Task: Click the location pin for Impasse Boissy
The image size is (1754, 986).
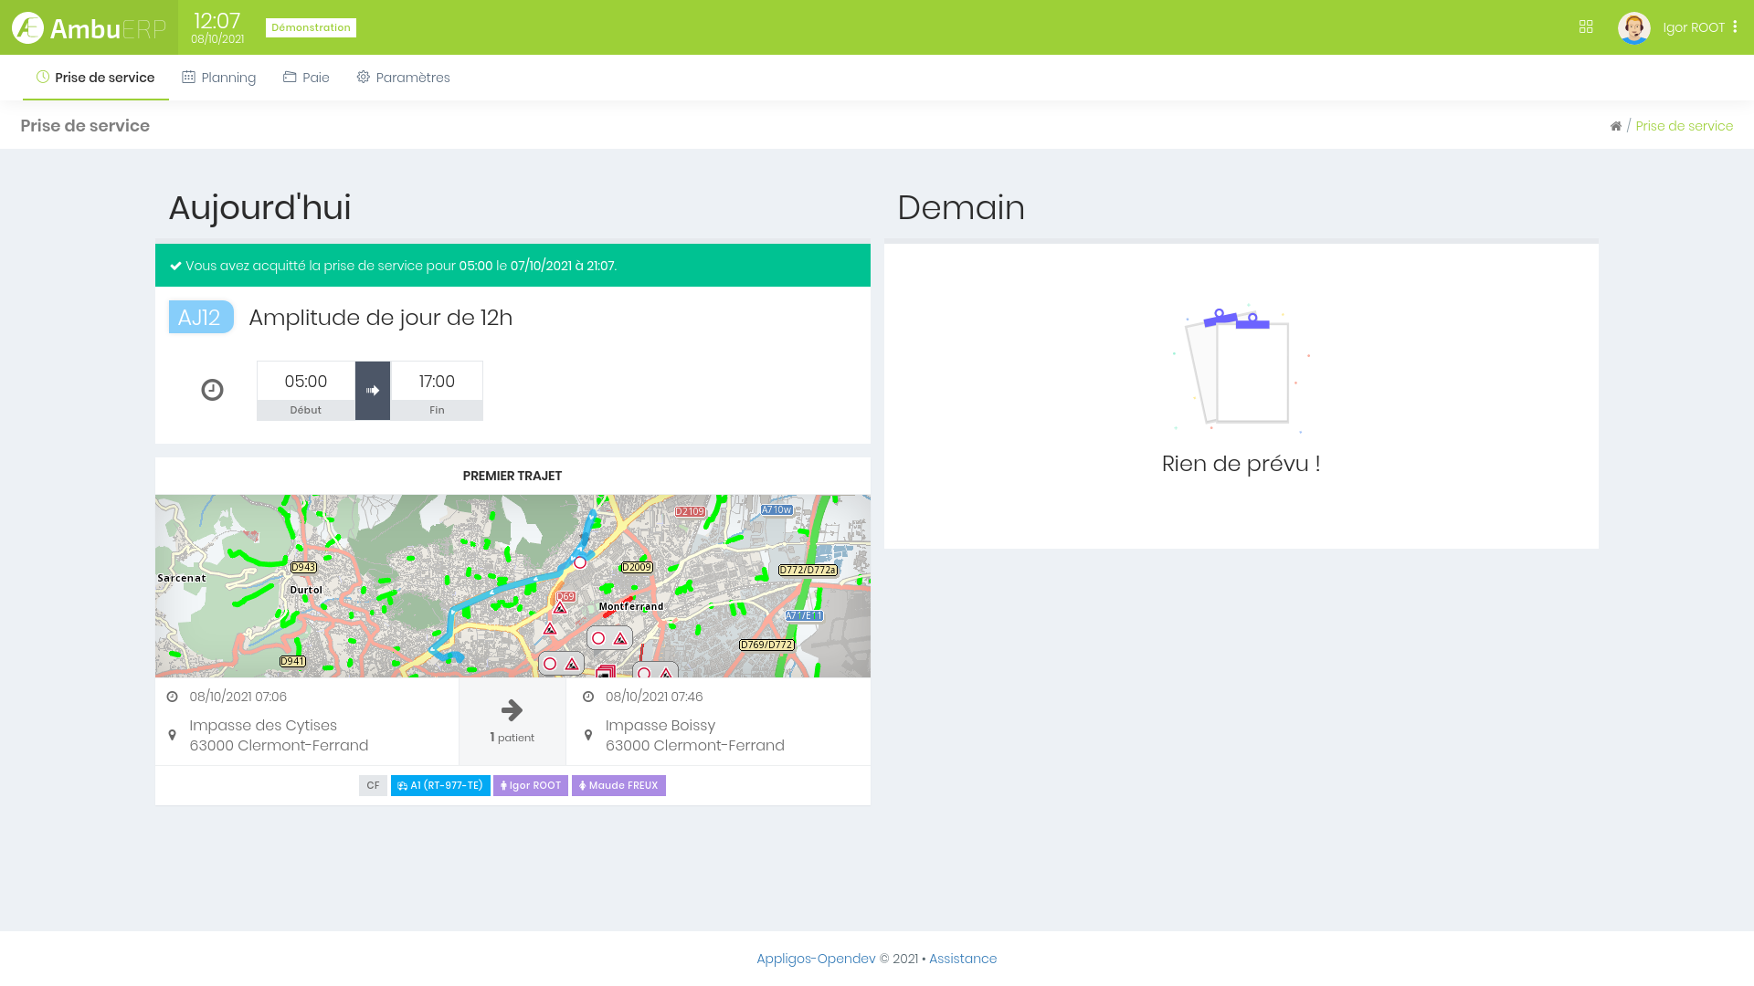Action: click(588, 735)
